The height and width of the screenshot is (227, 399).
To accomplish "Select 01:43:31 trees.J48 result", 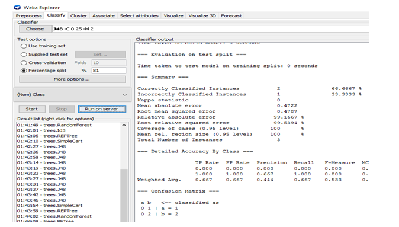I will 41,184.
